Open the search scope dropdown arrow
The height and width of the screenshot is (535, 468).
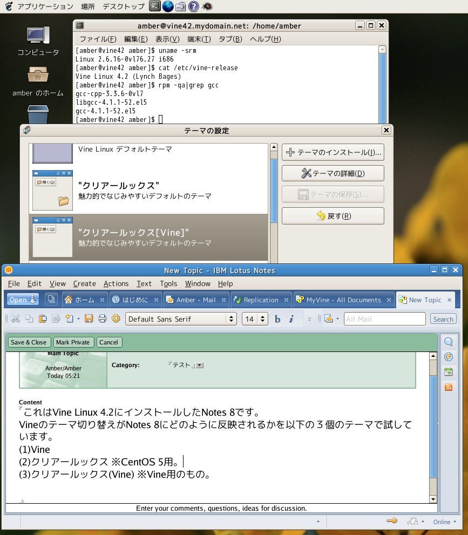point(337,319)
